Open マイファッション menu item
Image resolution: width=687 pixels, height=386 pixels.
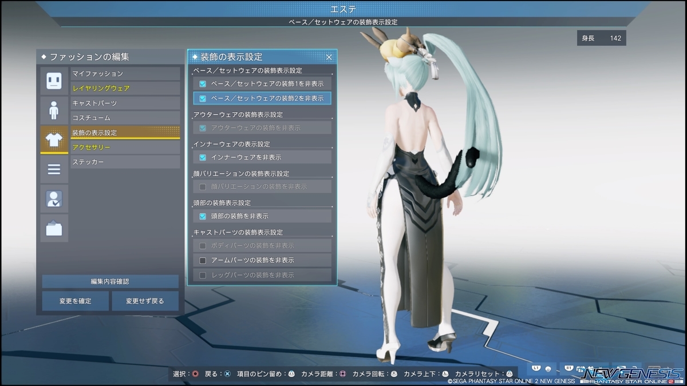click(x=125, y=74)
